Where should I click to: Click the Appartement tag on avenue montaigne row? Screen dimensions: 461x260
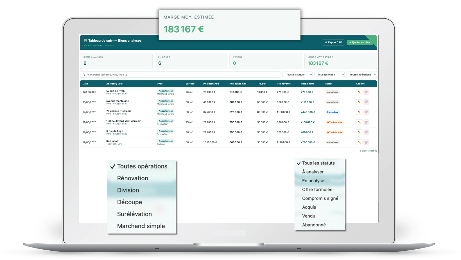click(x=166, y=101)
